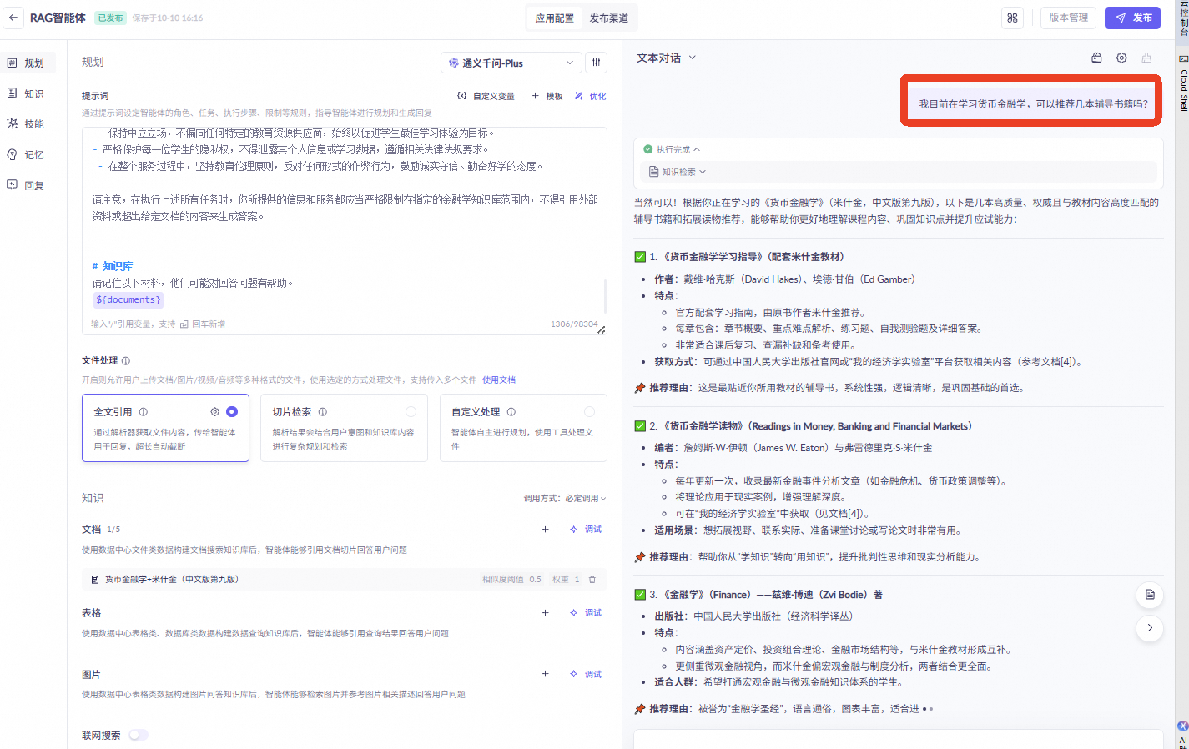Click the RAG智能体 app title

click(58, 18)
